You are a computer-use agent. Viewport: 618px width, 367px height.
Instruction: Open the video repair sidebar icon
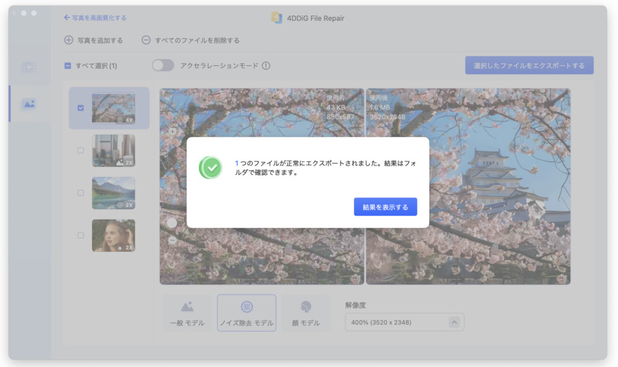29,67
